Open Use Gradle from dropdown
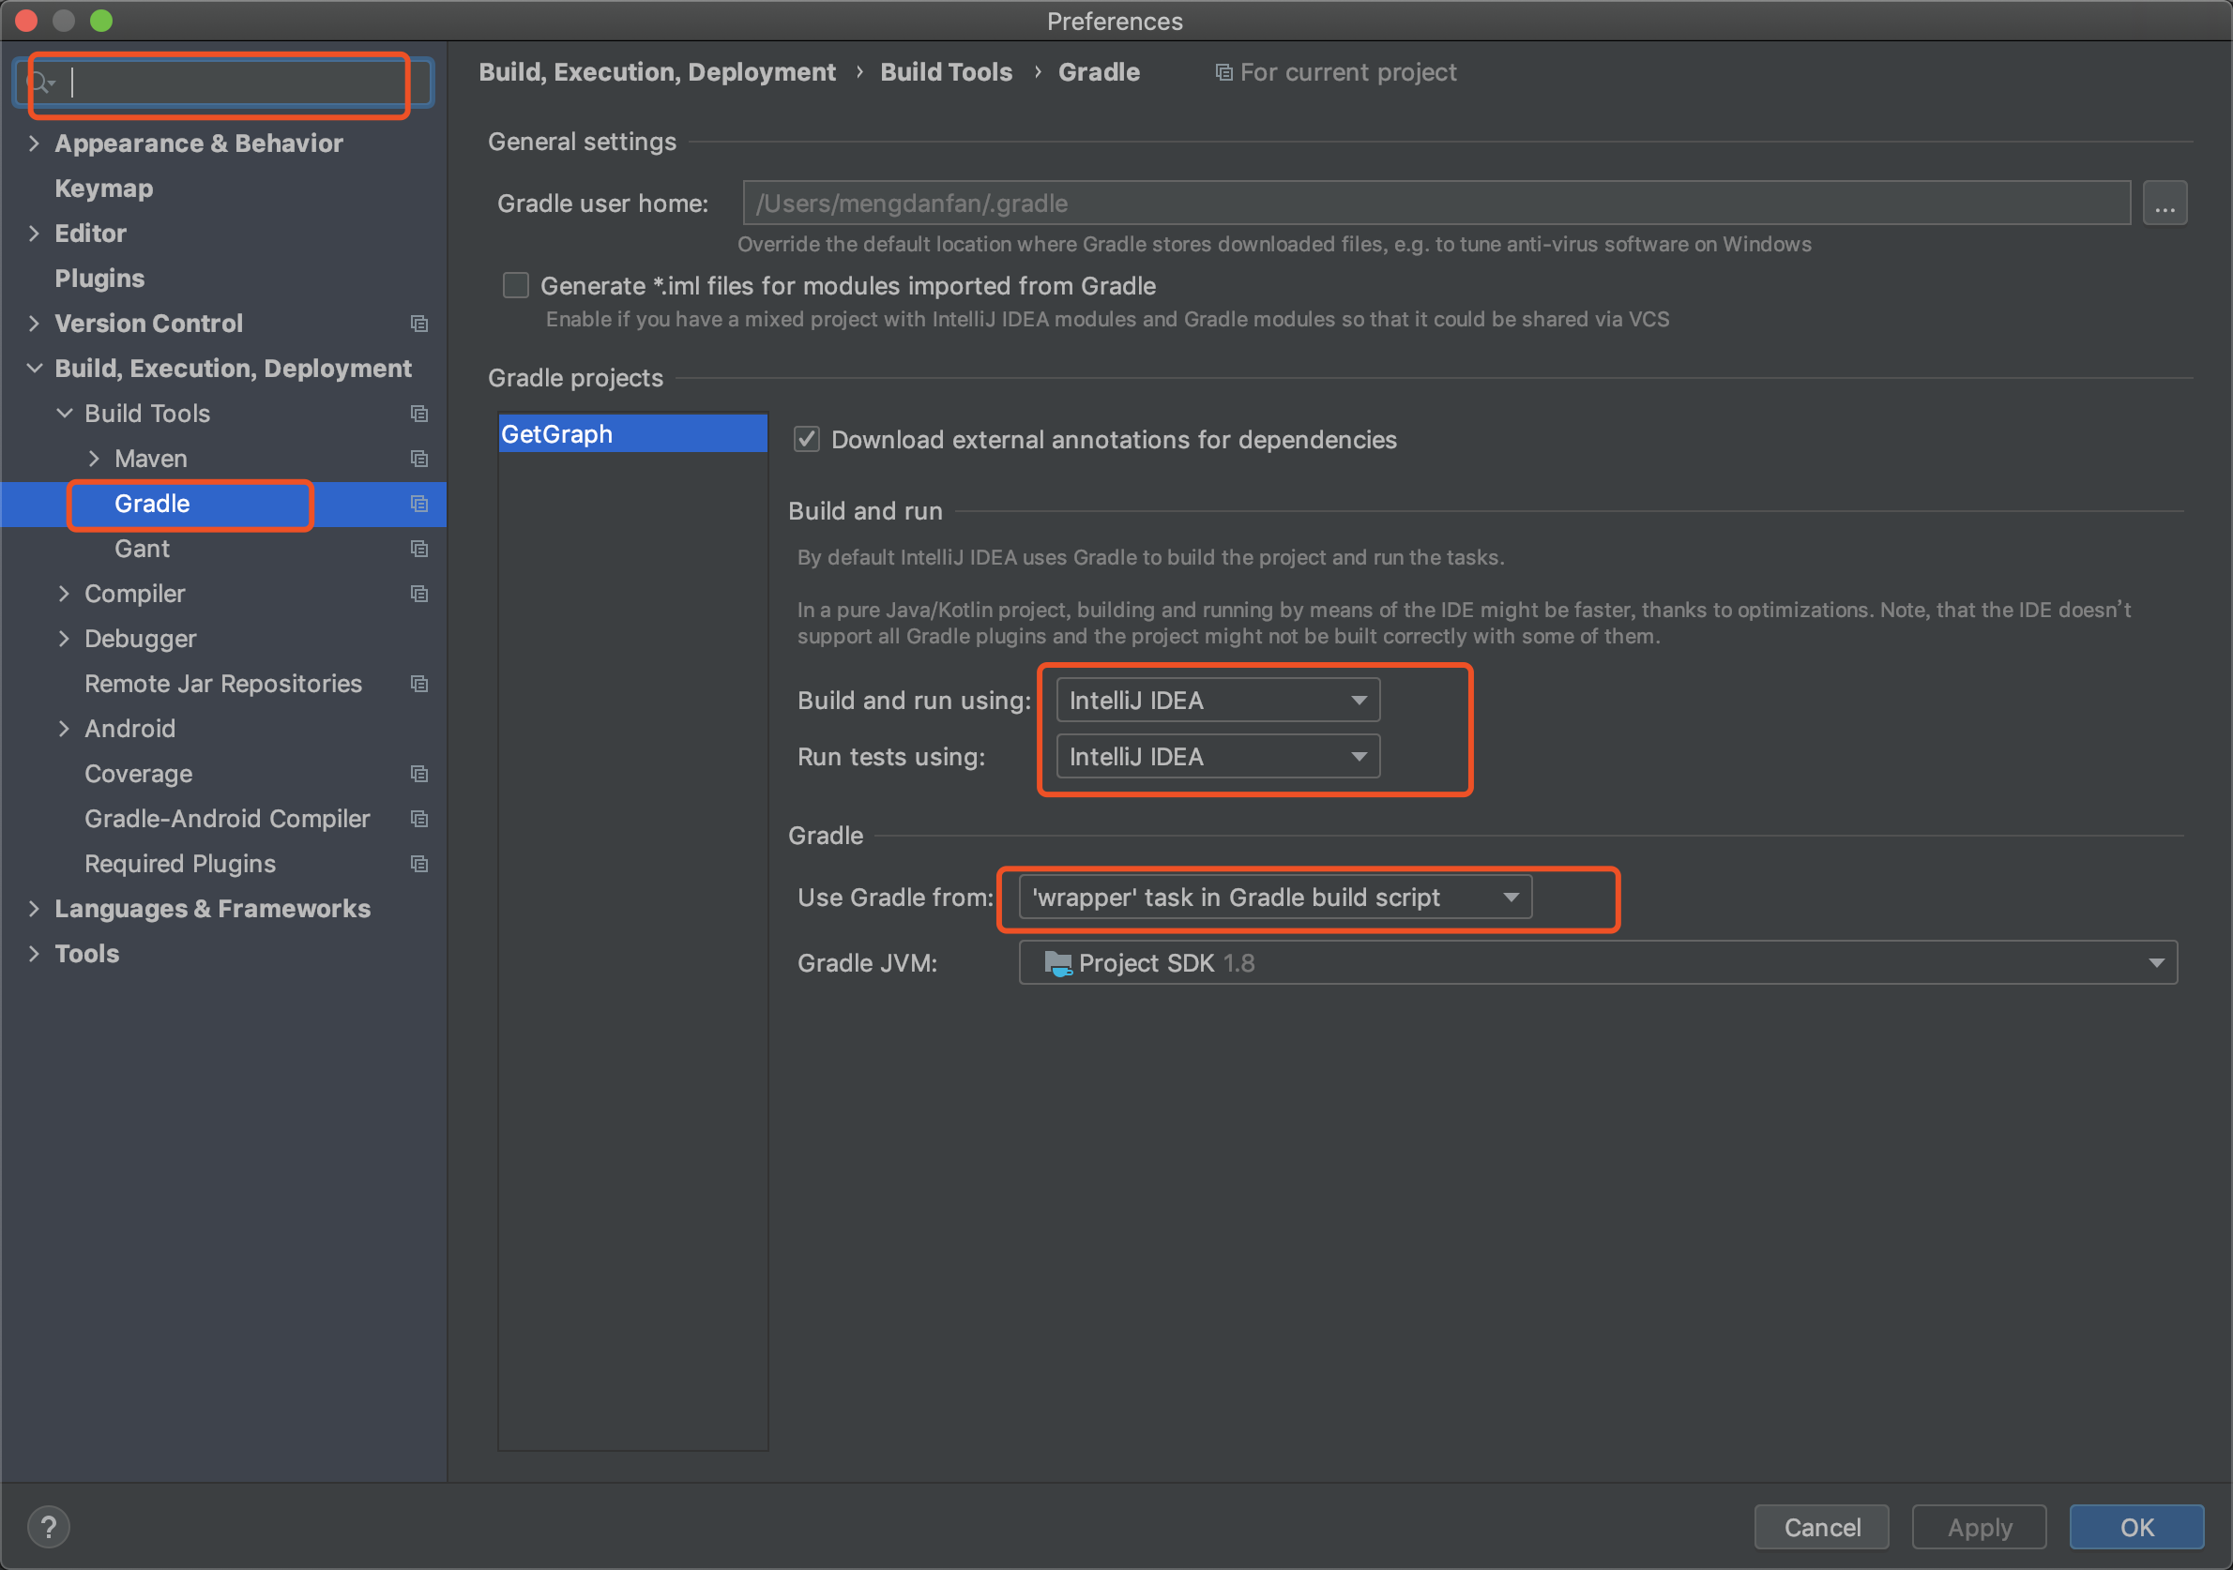2233x1570 pixels. [1275, 898]
